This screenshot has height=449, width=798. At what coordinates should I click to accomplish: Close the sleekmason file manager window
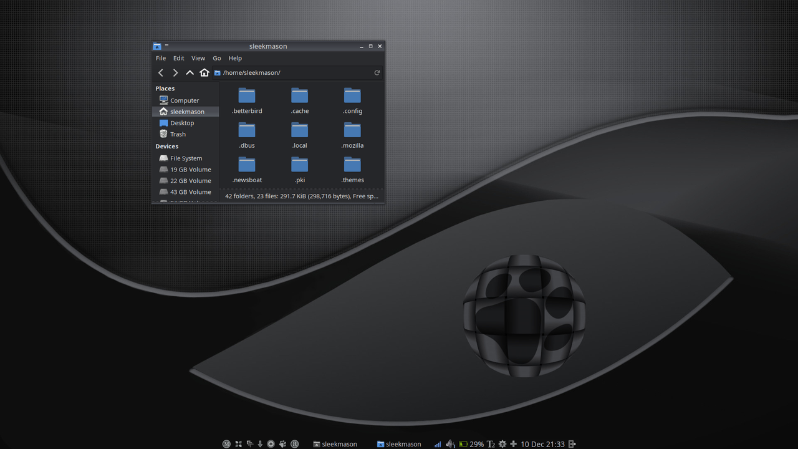pyautogui.click(x=380, y=46)
